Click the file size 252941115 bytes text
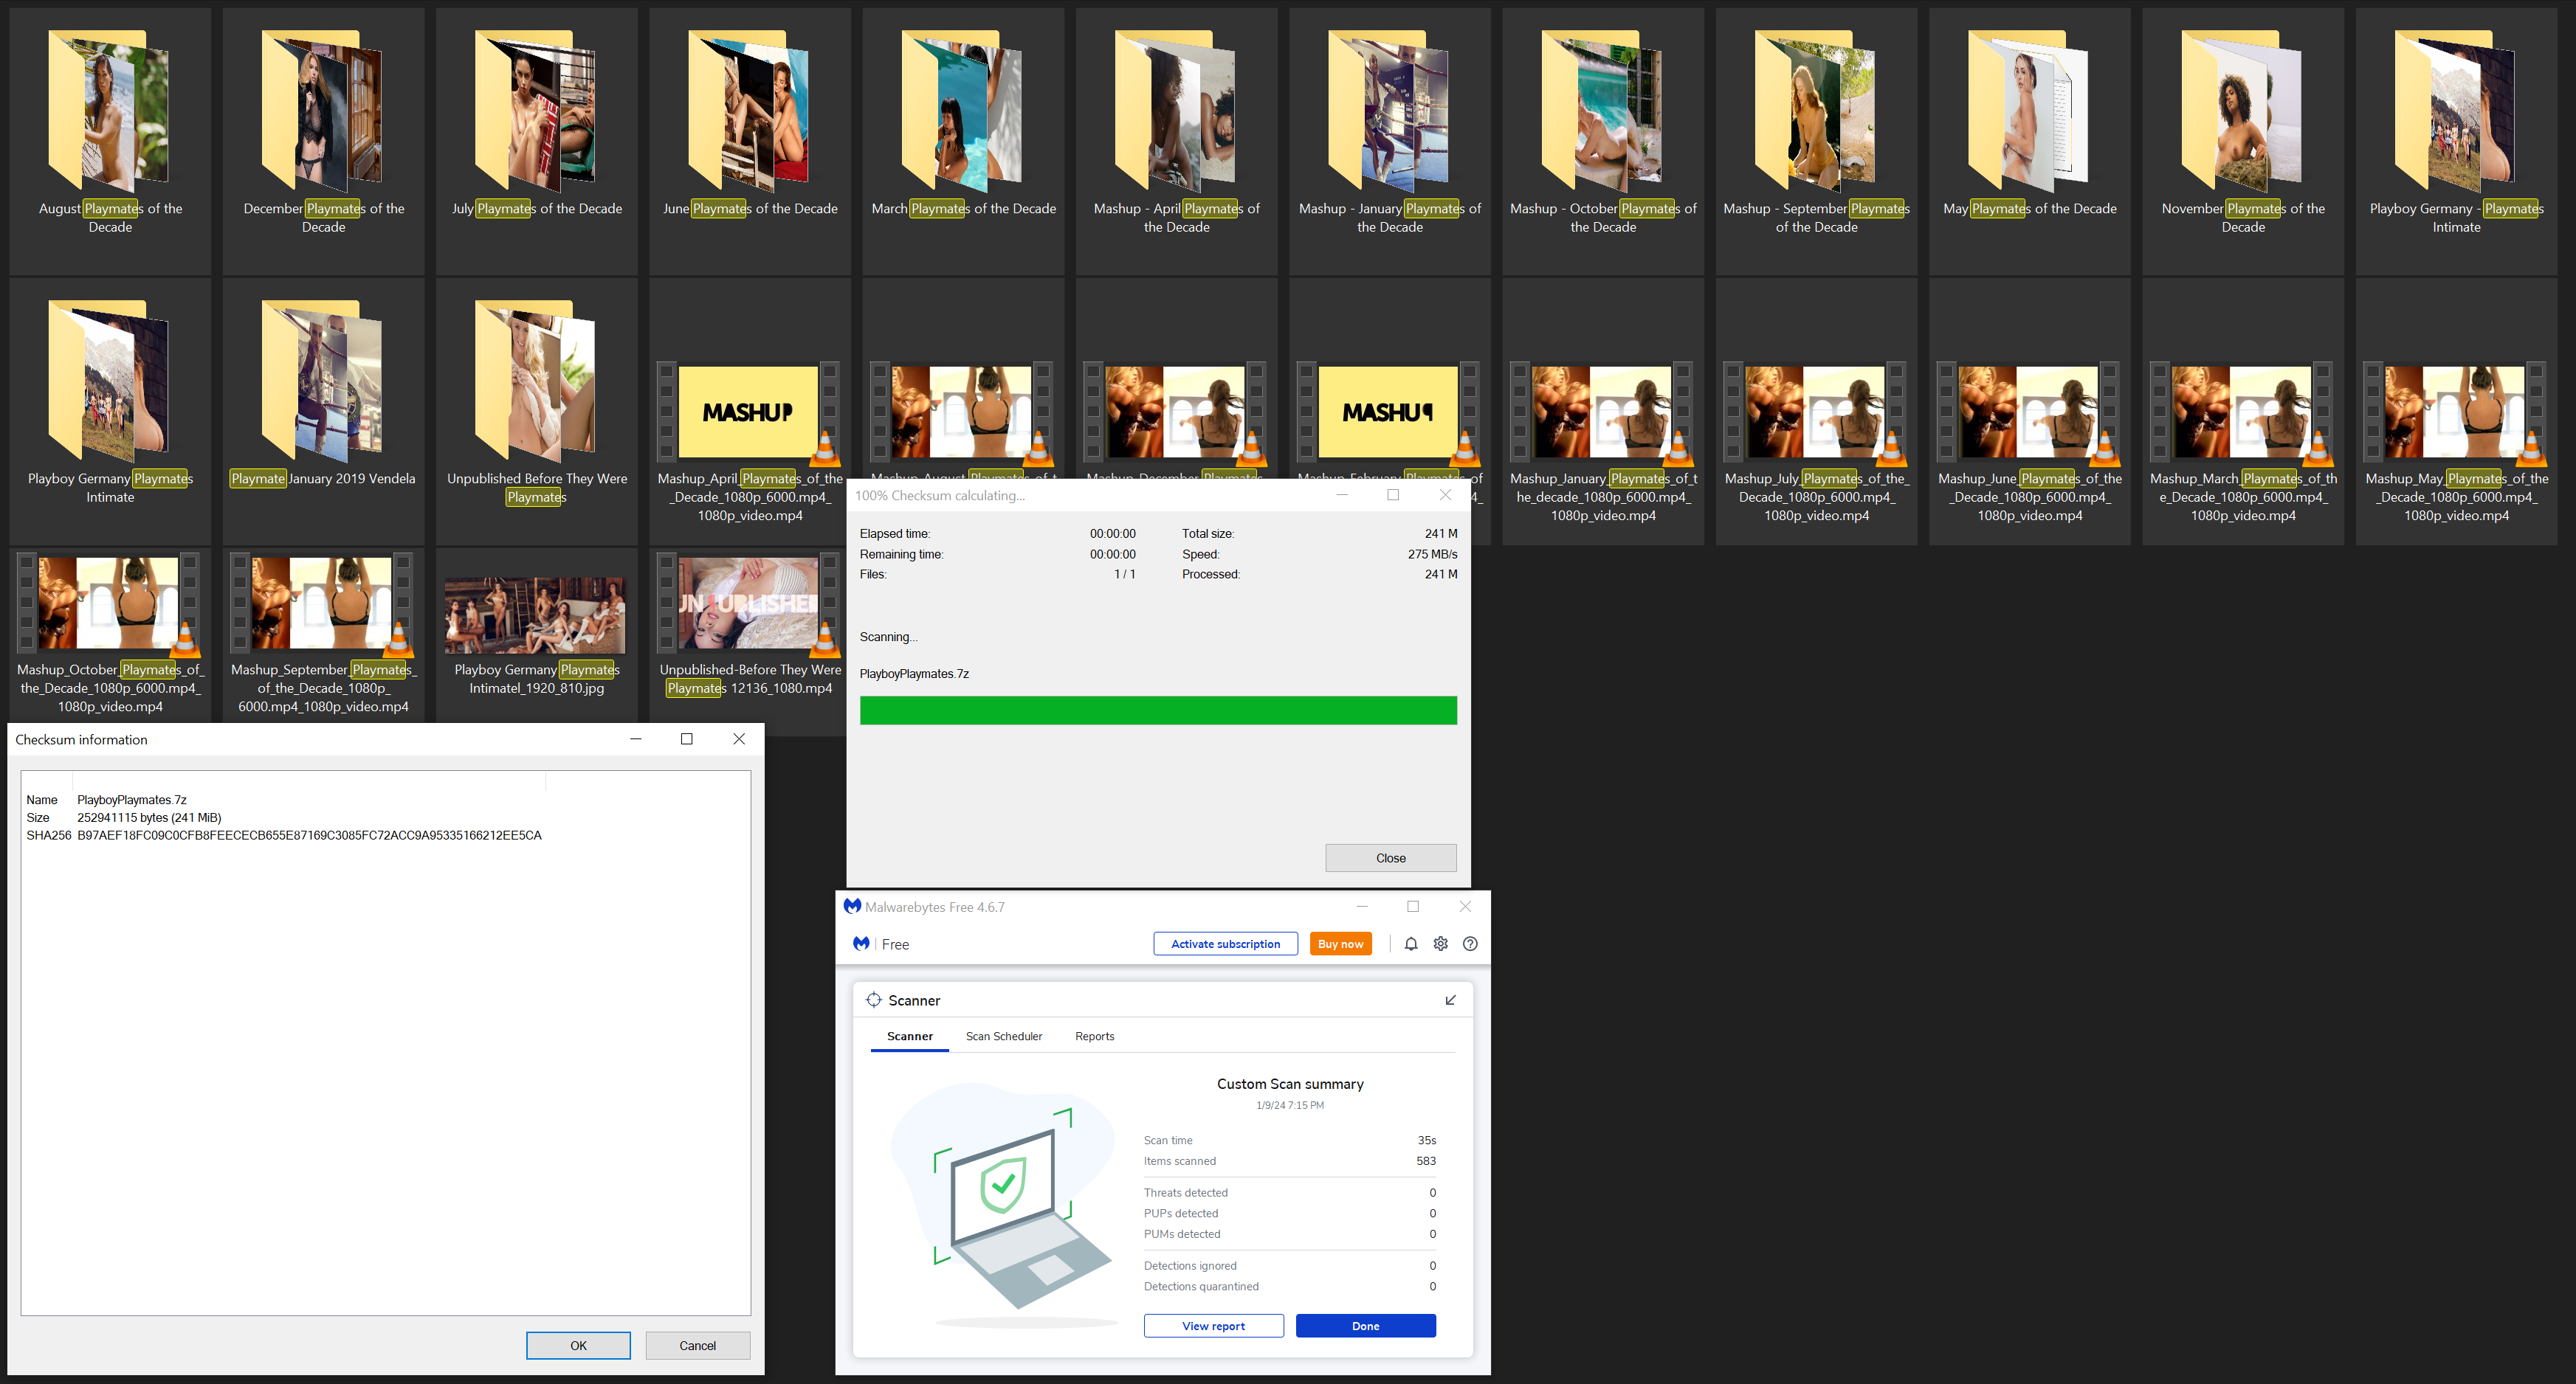The height and width of the screenshot is (1384, 2576). 149,817
